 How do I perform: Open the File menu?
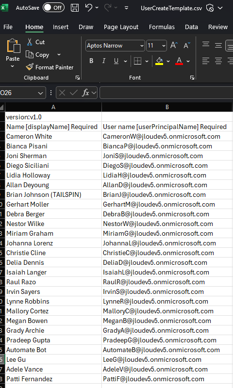tap(8, 27)
